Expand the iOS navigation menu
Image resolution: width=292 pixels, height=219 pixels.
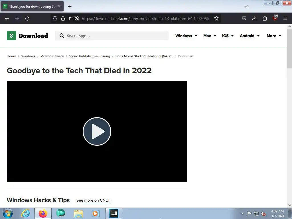pyautogui.click(x=228, y=36)
